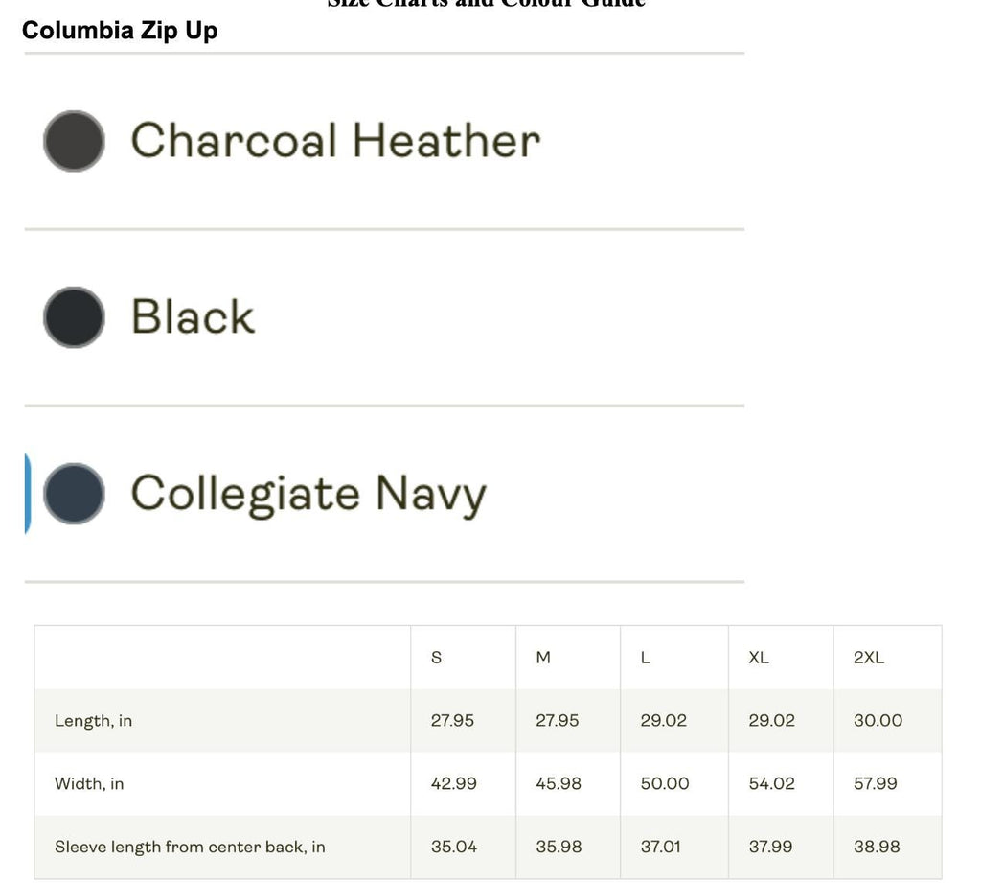Image resolution: width=981 pixels, height=883 pixels.
Task: Select the Charcoal Heather color swatch
Action: pyautogui.click(x=74, y=141)
